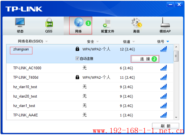Click 9 (2.4G) channel for hz_vlan10_test
The image size is (185, 135).
126,87
